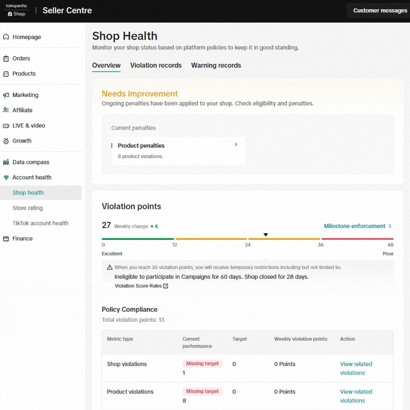This screenshot has width=410, height=410.
Task: Switch to the Violation records tab
Action: (156, 66)
